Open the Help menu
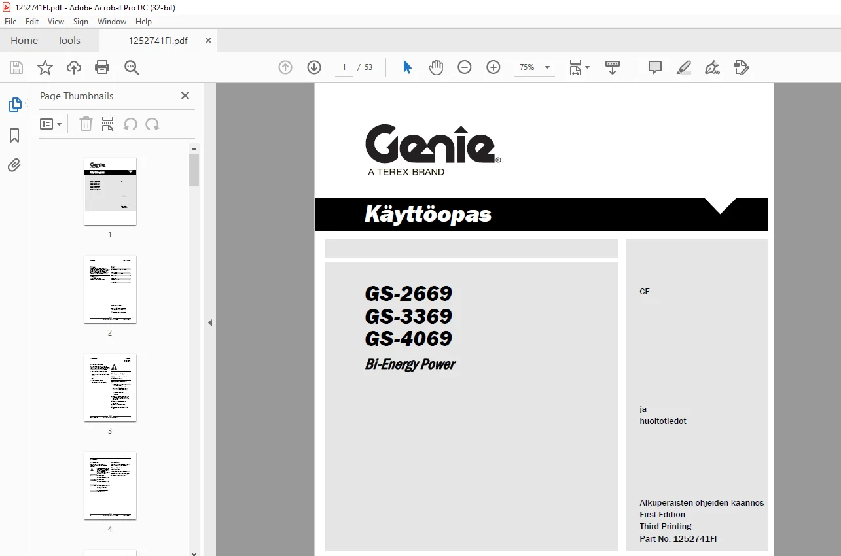Viewport: 841px width, 556px height. point(143,22)
